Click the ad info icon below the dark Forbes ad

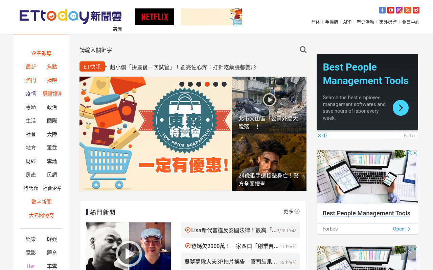(x=324, y=135)
